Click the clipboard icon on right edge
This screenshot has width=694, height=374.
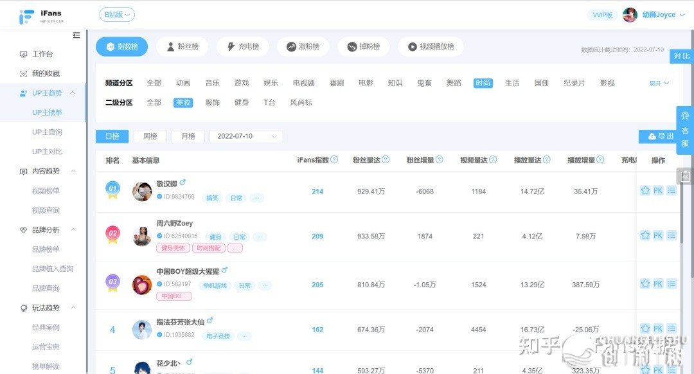685,175
